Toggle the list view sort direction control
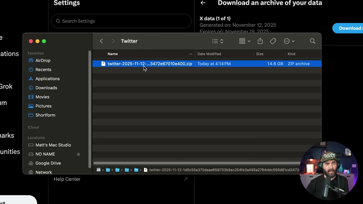The height and width of the screenshot is (204, 363). [x=221, y=41]
